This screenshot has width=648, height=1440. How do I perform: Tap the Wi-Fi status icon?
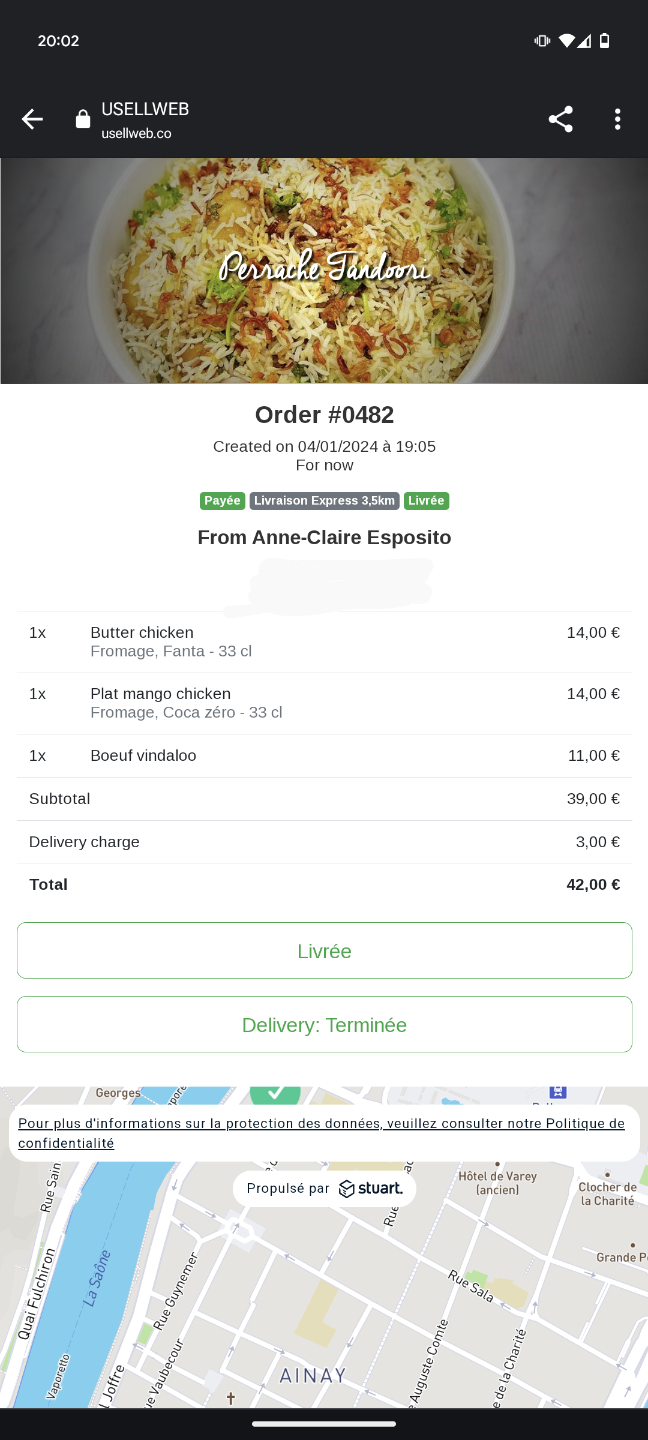tap(566, 41)
